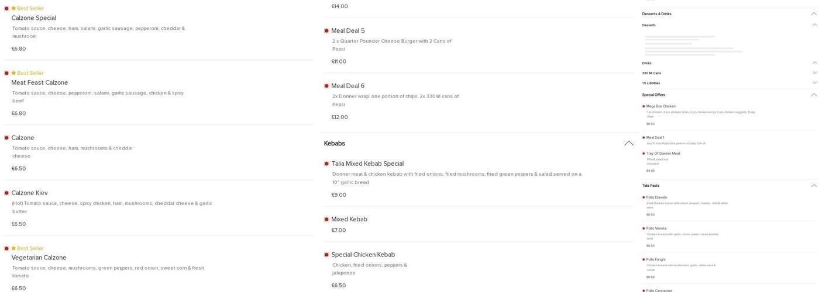Click the Best Seller star above Vegetarian Calzone
The image size is (819, 292).
[x=13, y=248]
